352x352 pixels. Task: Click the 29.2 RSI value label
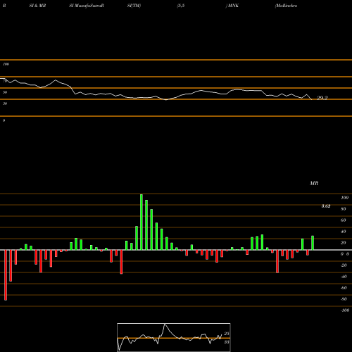pos(322,98)
